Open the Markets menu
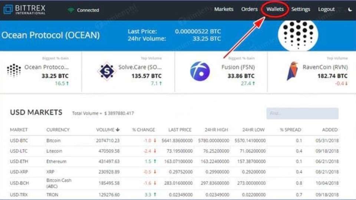Viewport: 356px width, 200px height. tap(224, 9)
